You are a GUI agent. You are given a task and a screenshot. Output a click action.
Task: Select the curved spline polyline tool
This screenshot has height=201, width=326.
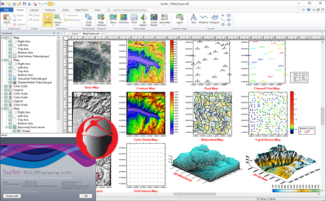coord(223,20)
